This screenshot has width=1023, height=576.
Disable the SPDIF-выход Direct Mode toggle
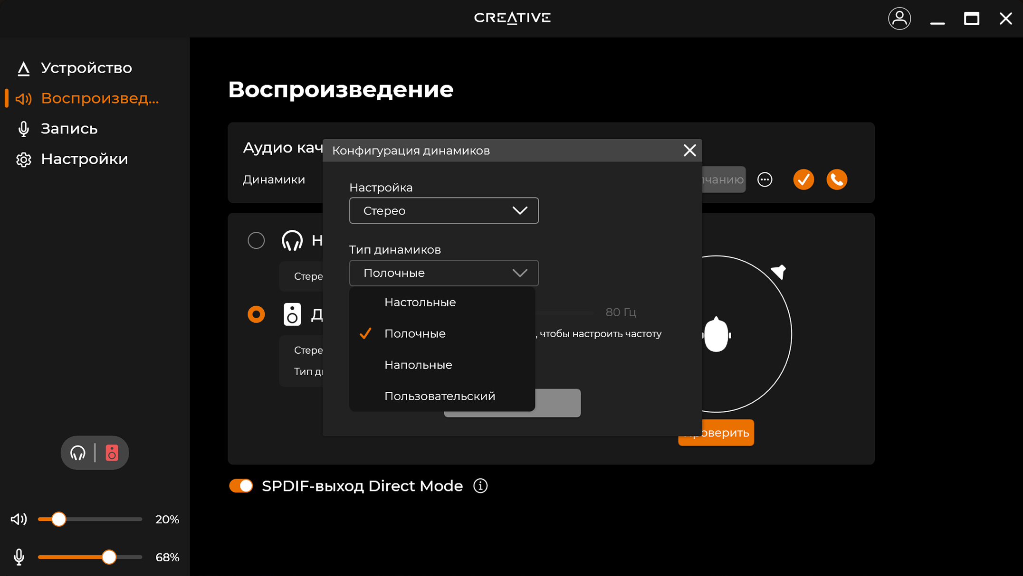point(241,486)
